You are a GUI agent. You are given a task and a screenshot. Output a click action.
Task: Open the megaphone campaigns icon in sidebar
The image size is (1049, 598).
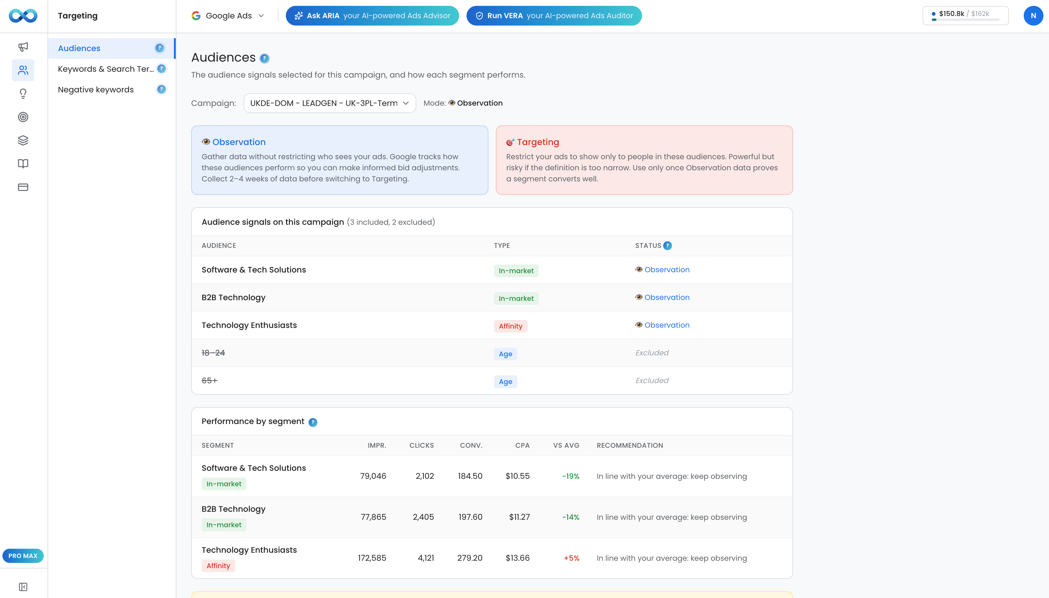[x=23, y=47]
